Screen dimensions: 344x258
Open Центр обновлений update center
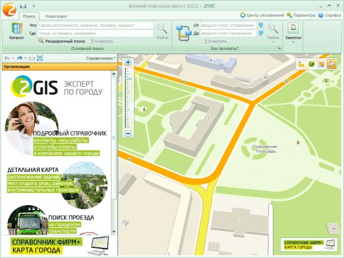click(x=262, y=15)
